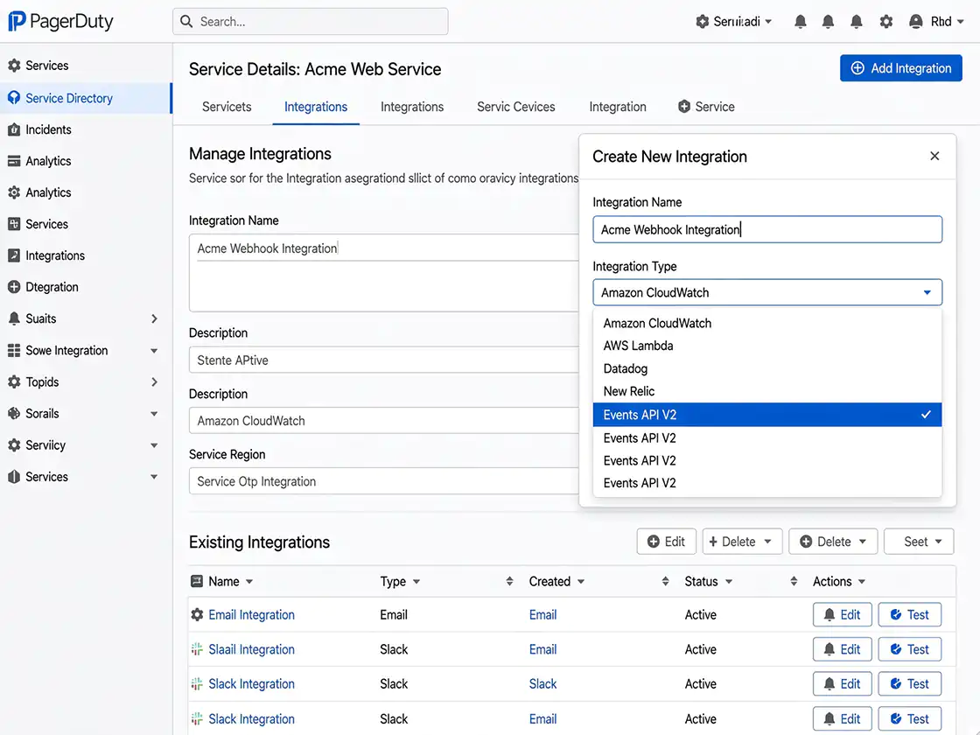Switch to the Servicets tab
Image resolution: width=980 pixels, height=735 pixels.
pyautogui.click(x=227, y=107)
